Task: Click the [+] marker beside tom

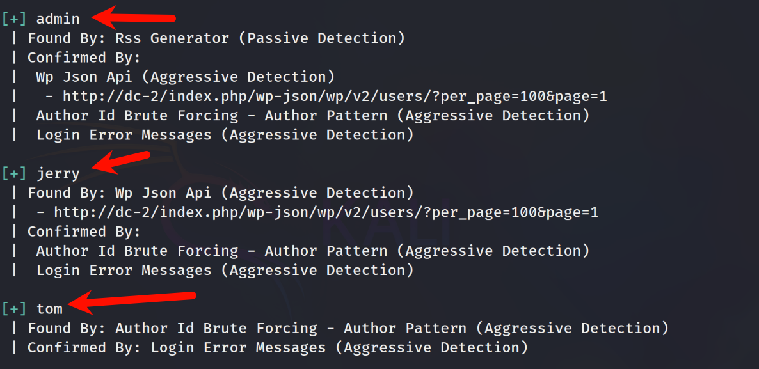Action: pos(15,309)
